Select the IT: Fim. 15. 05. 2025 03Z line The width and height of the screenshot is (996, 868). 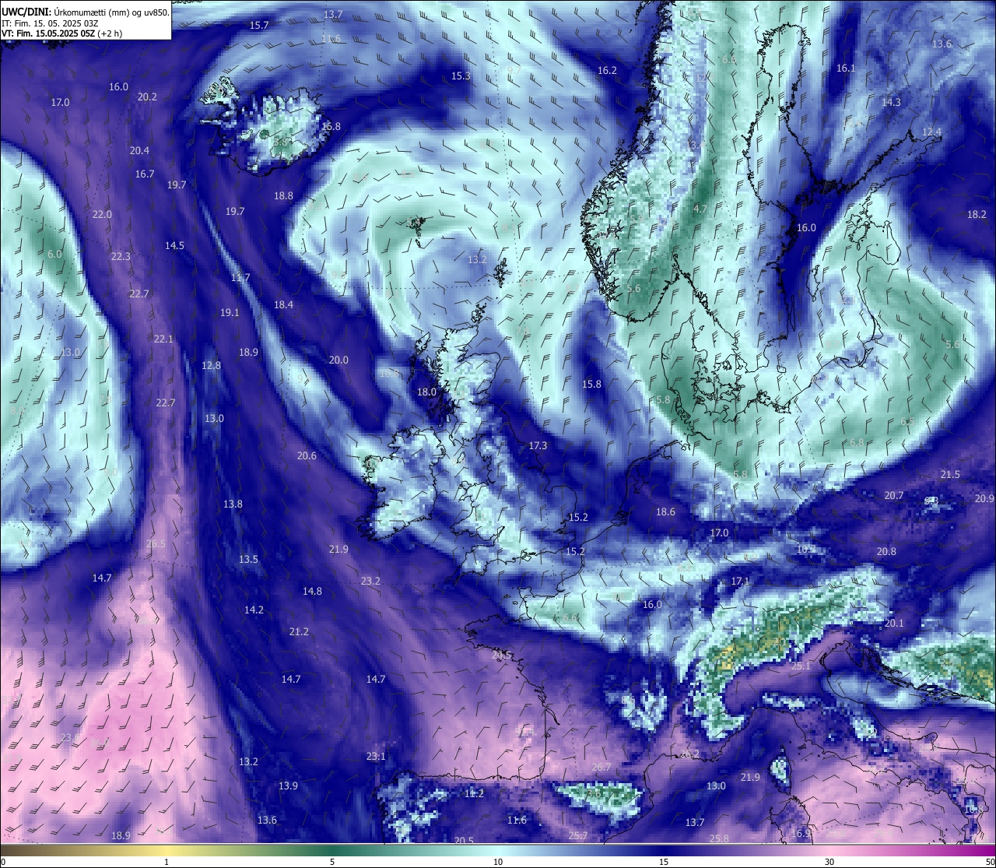point(50,23)
